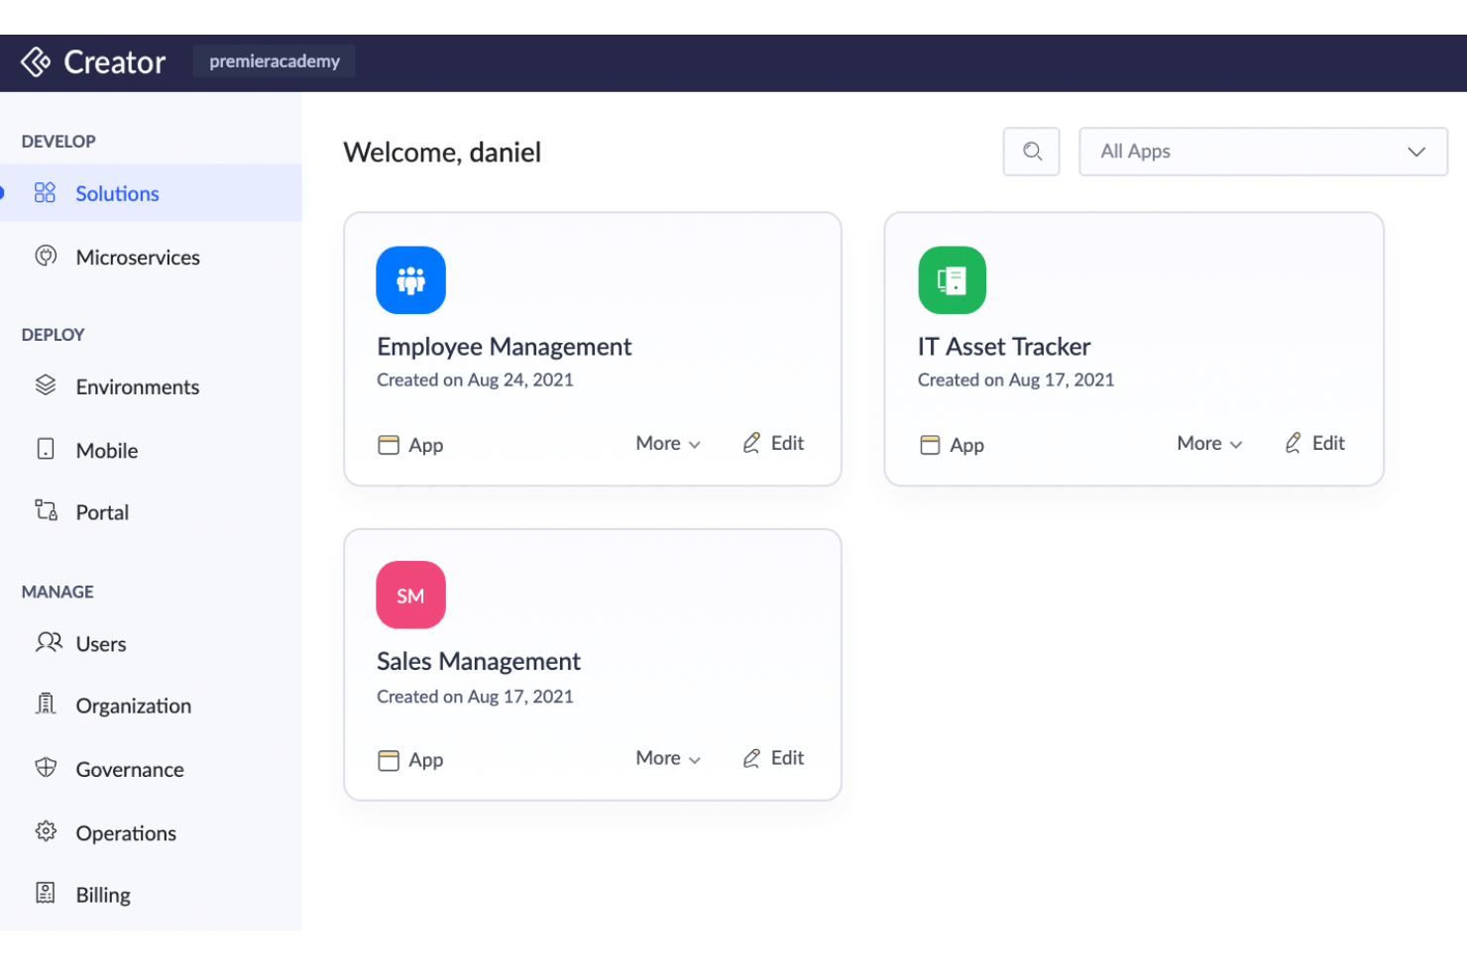Click the Mobile device icon
The height and width of the screenshot is (978, 1467).
(x=46, y=449)
